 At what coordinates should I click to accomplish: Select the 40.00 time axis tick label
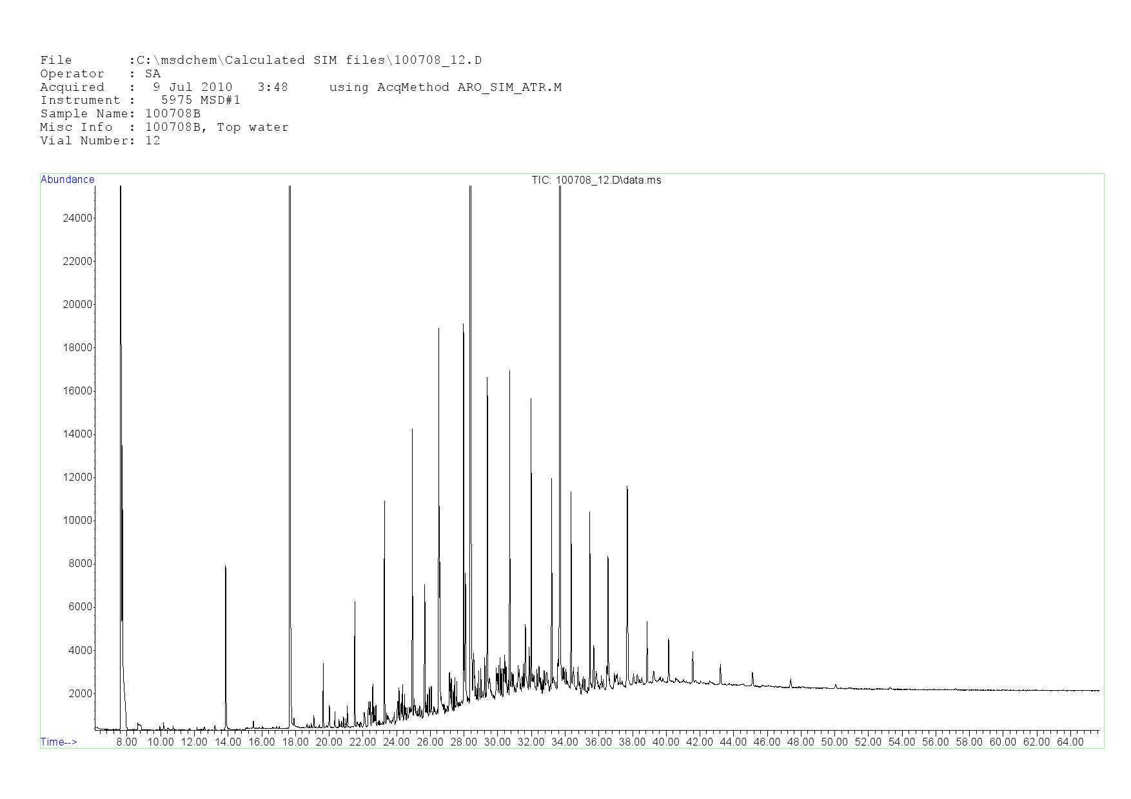point(665,742)
